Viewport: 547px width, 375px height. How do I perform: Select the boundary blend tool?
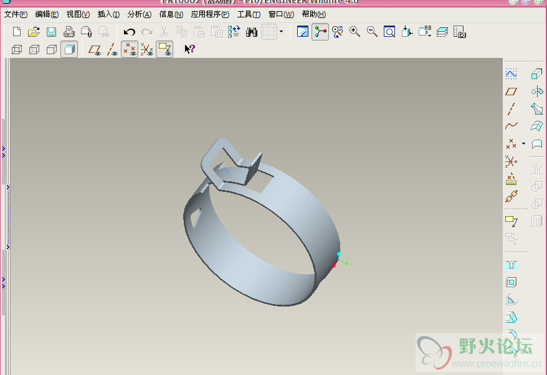click(537, 126)
